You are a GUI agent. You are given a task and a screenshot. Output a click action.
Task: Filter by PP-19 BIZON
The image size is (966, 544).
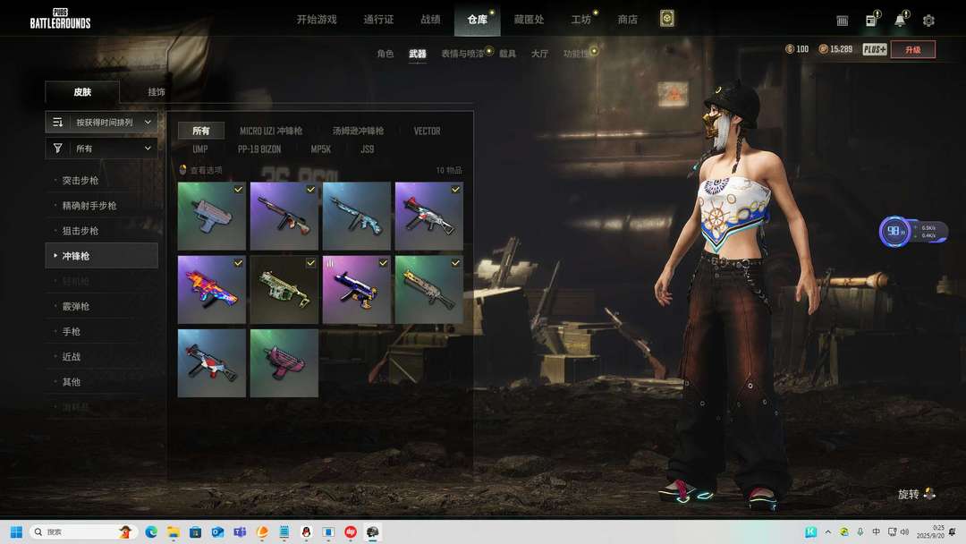tap(259, 149)
